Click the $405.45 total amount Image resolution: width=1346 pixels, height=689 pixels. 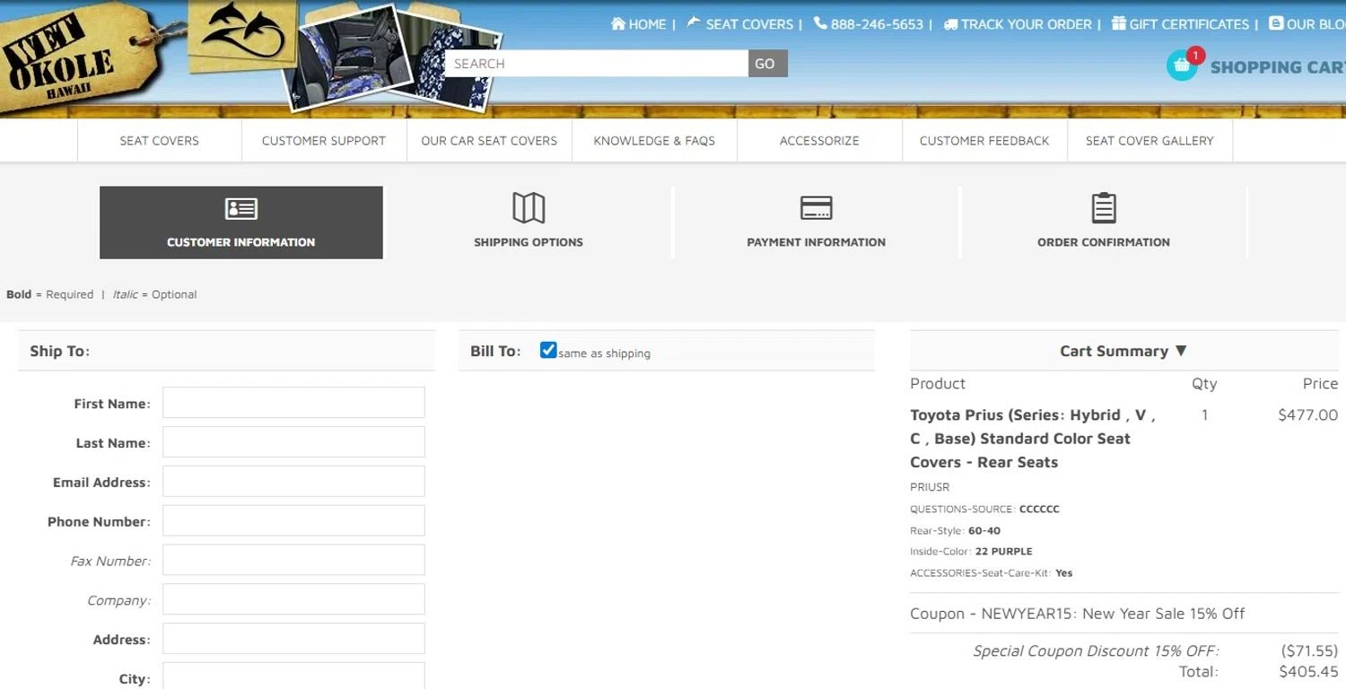pyautogui.click(x=1308, y=671)
